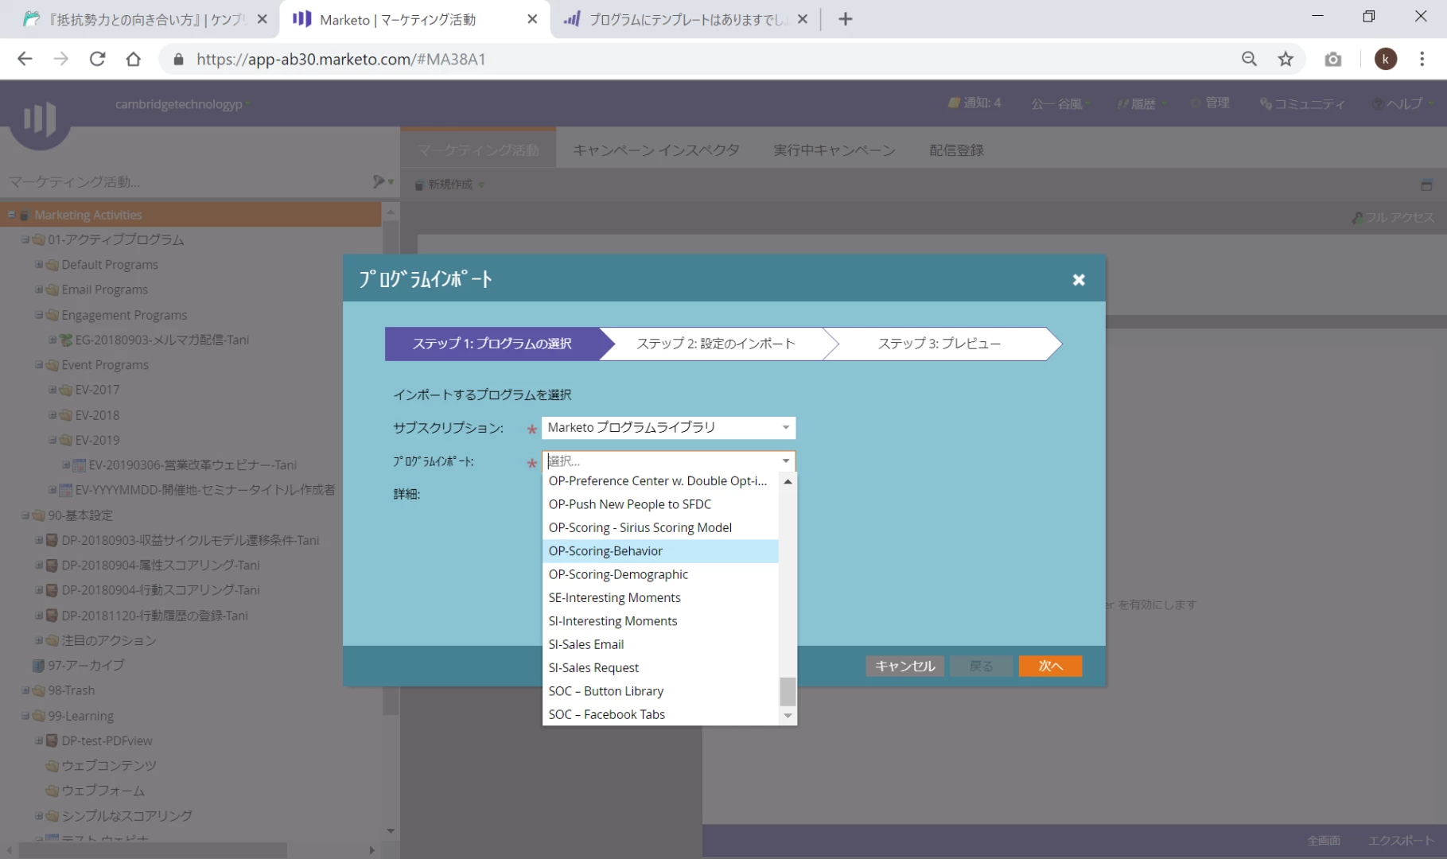Expand the 98-Trash folder

click(x=25, y=690)
